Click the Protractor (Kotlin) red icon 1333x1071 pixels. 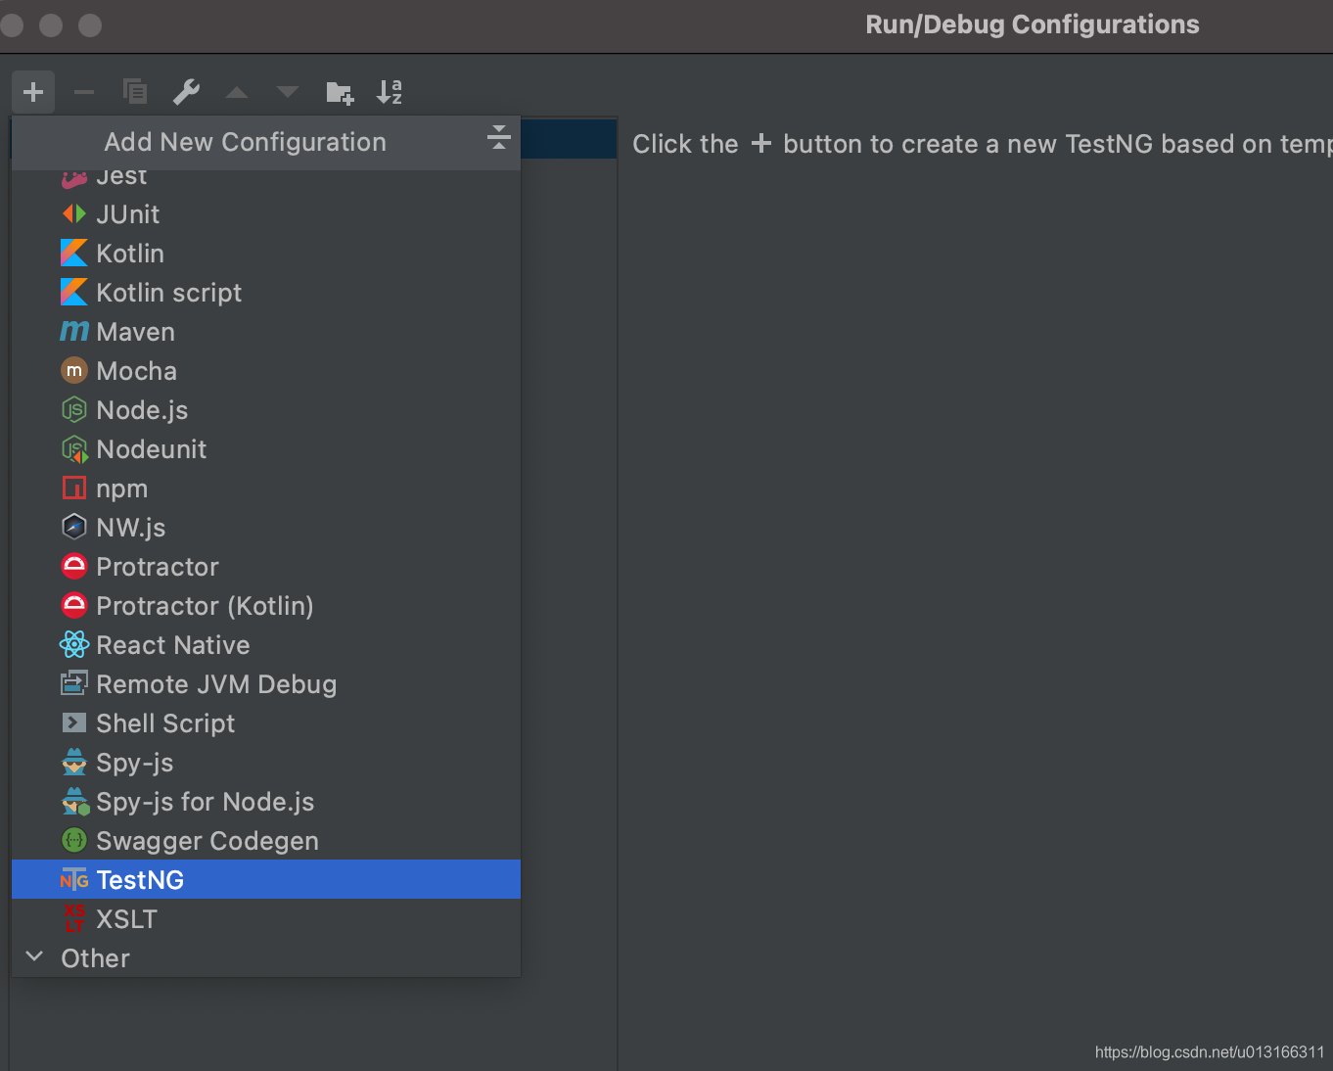pos(74,605)
